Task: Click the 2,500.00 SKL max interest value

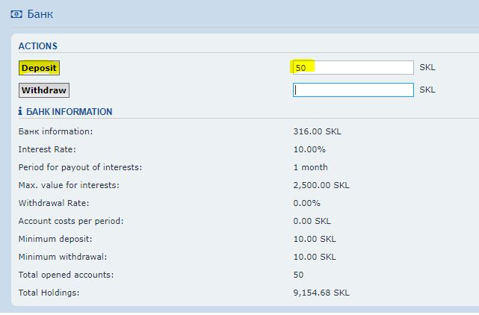Action: [321, 185]
